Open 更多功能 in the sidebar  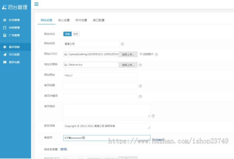click(x=15, y=62)
